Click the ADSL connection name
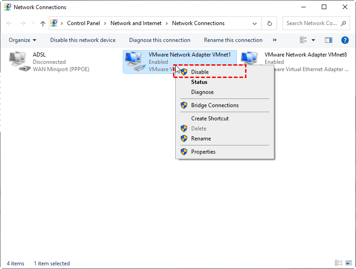Viewport: 356px width, 269px height. click(39, 55)
